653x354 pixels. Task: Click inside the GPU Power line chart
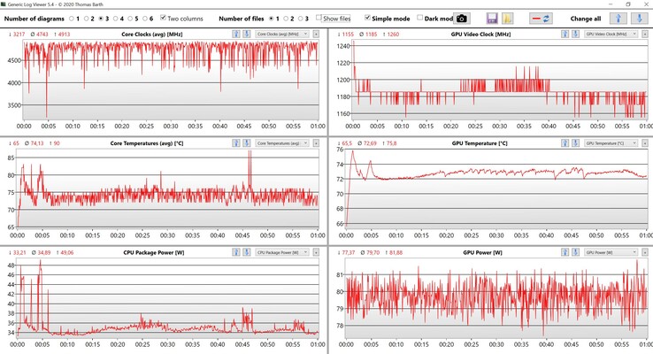click(496, 297)
